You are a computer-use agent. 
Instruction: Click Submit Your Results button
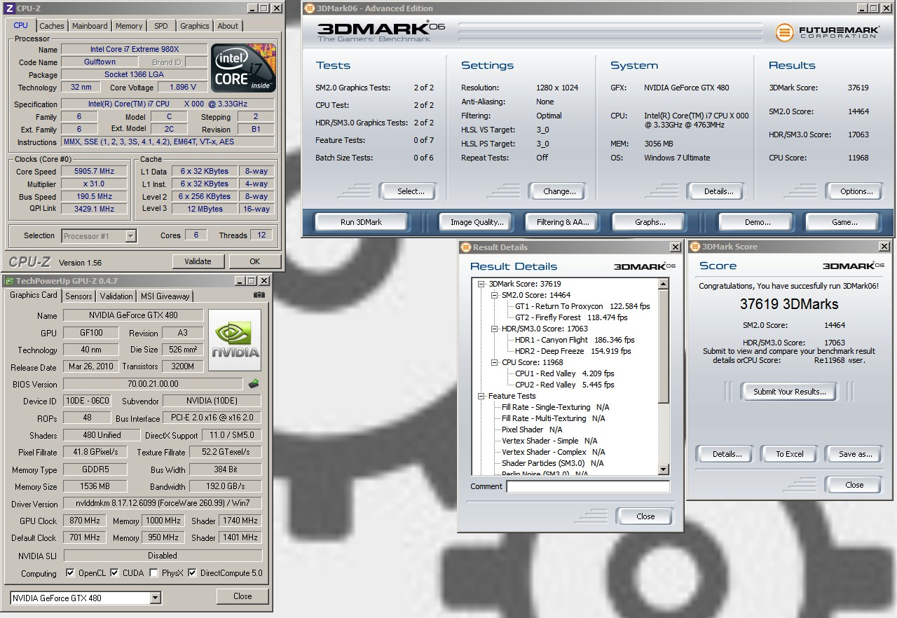(789, 392)
